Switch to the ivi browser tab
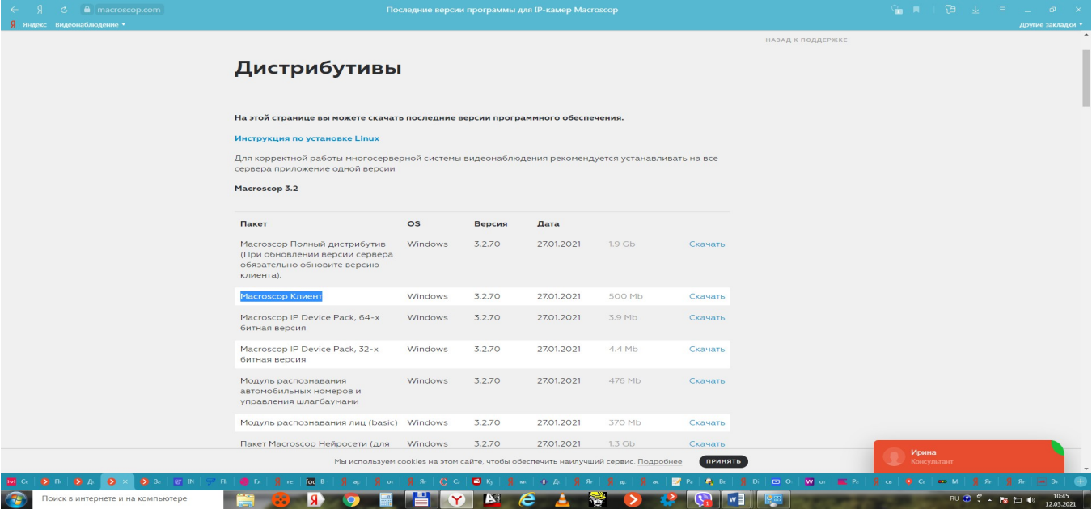Image resolution: width=1092 pixels, height=509 pixels. coord(15,481)
